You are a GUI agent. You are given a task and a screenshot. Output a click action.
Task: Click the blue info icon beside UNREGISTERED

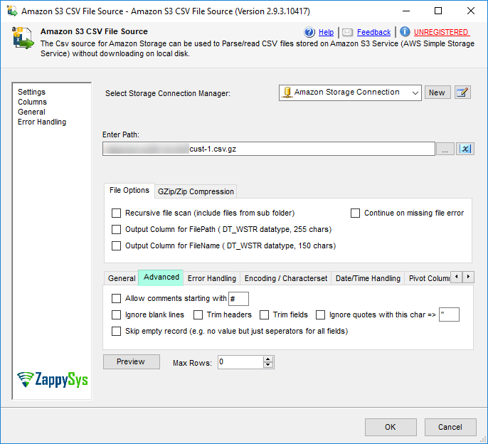click(x=405, y=32)
